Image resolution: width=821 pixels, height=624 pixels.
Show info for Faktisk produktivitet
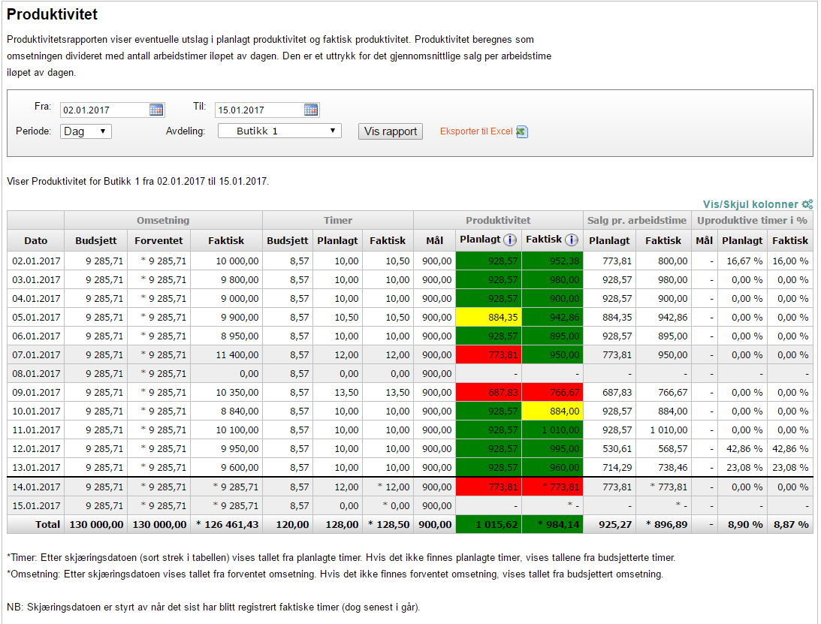click(572, 240)
